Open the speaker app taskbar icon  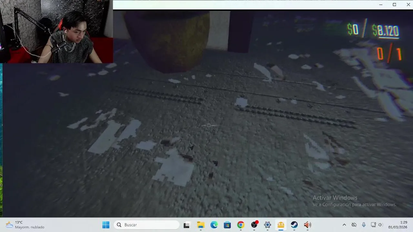coord(307,225)
